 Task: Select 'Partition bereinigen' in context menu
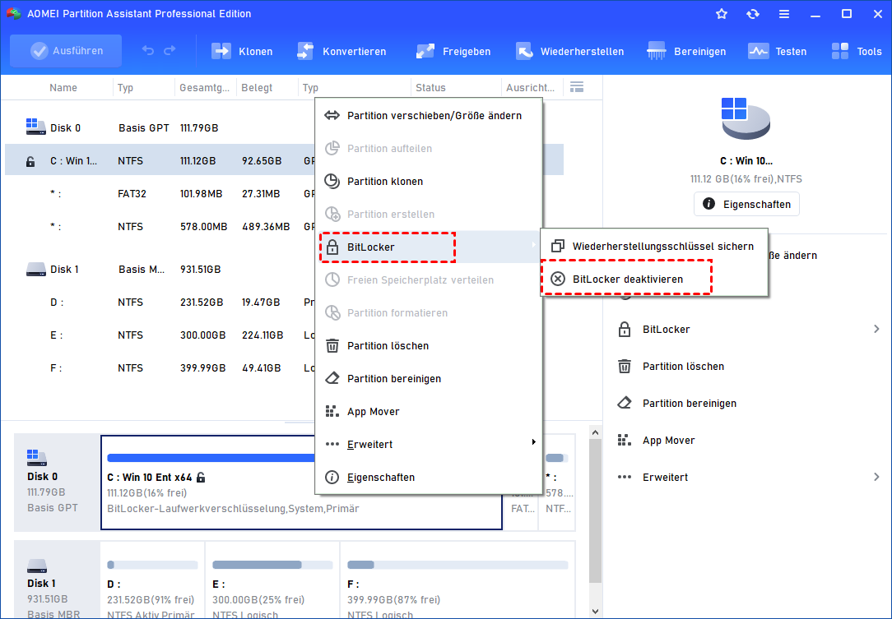pyautogui.click(x=429, y=379)
